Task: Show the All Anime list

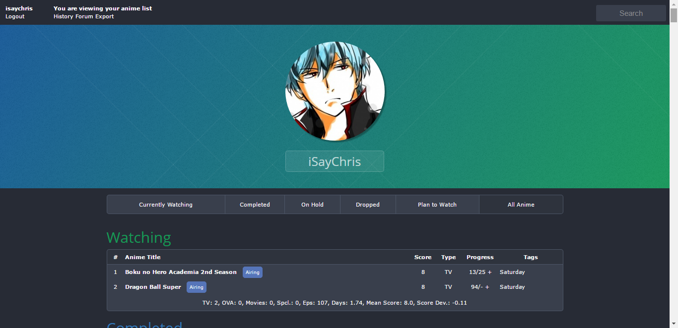Action: 521,204
